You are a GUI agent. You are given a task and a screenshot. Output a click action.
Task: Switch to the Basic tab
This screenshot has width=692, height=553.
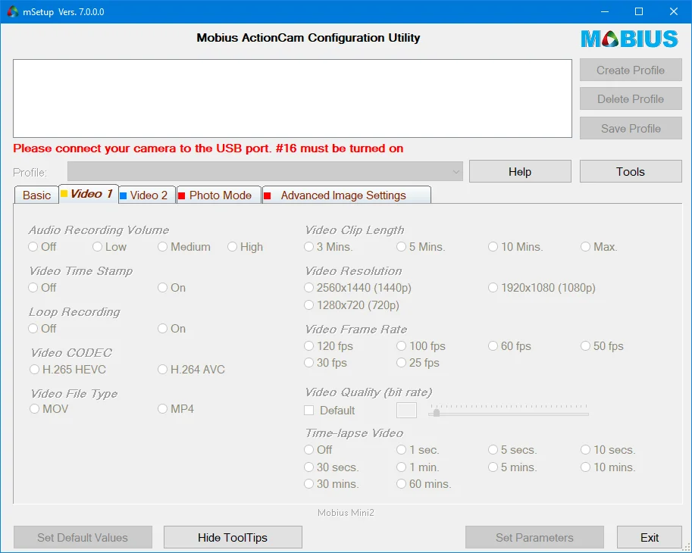click(36, 195)
